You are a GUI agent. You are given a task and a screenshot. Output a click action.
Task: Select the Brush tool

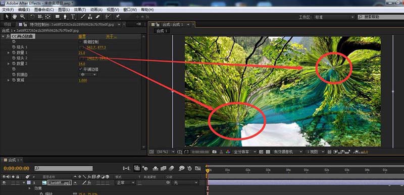coord(83,17)
